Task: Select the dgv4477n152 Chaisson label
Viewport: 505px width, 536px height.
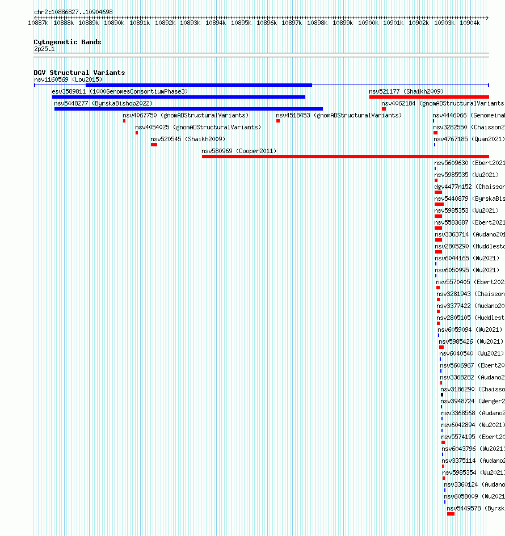Action: tap(469, 187)
